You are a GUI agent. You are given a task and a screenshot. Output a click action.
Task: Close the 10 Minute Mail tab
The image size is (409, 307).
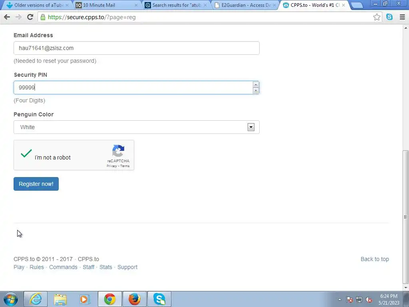[x=136, y=5]
